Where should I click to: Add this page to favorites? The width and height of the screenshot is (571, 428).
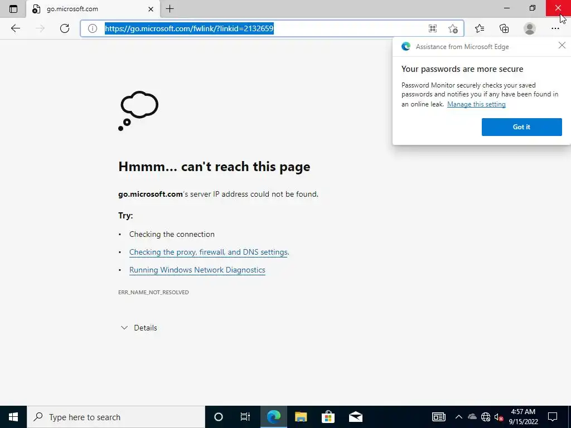453,28
